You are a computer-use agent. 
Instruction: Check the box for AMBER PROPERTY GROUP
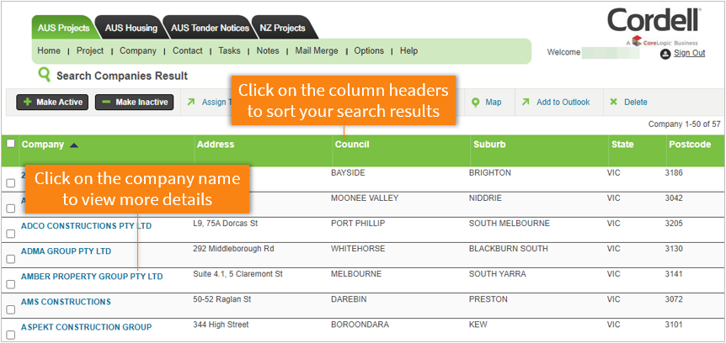[x=11, y=284]
